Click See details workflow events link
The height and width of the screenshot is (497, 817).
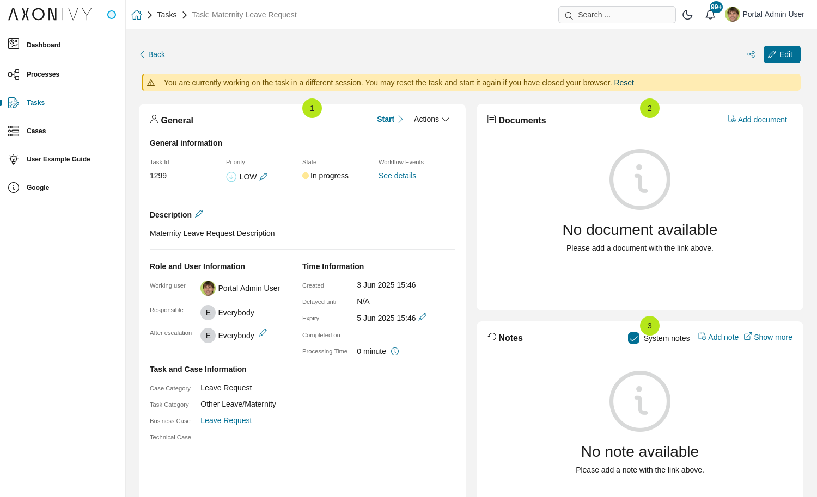[x=397, y=176]
